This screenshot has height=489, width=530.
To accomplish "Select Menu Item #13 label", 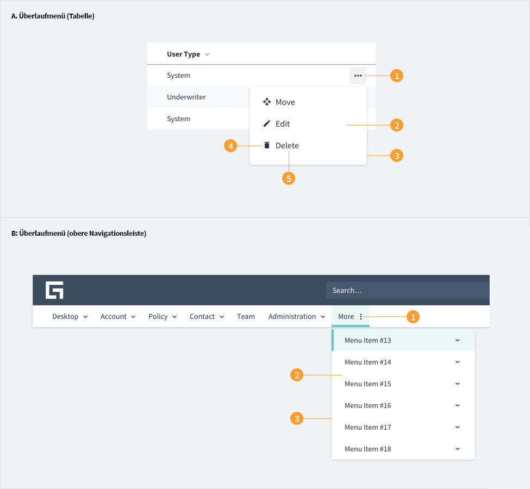I will (x=368, y=340).
